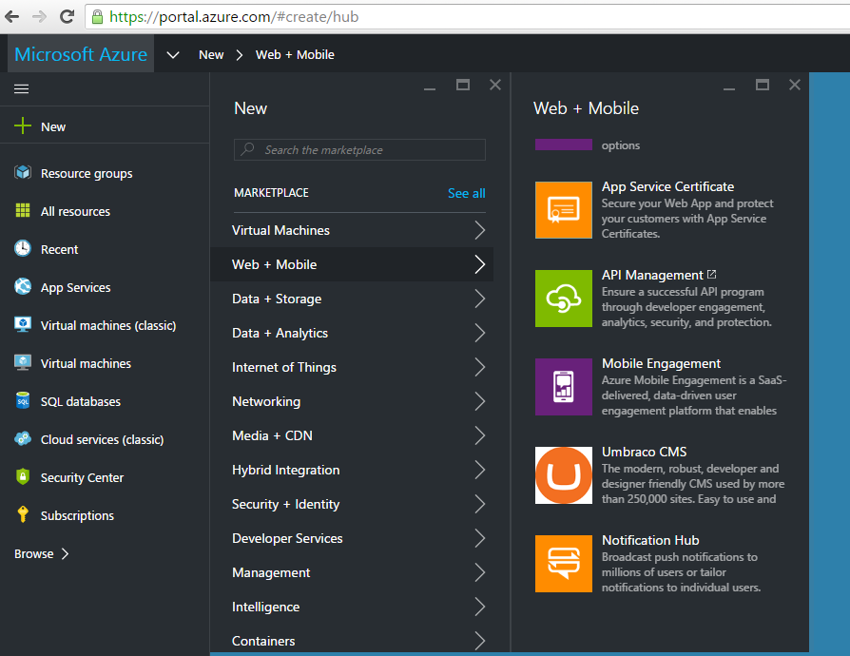Open Recent label in sidebar
The height and width of the screenshot is (656, 850).
pos(60,249)
